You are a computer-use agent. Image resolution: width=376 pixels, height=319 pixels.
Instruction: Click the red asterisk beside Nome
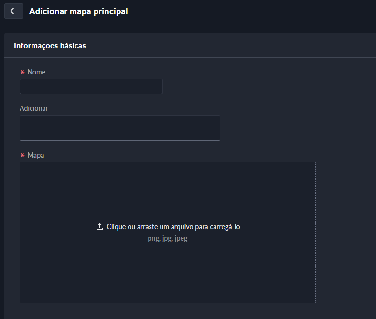22,72
